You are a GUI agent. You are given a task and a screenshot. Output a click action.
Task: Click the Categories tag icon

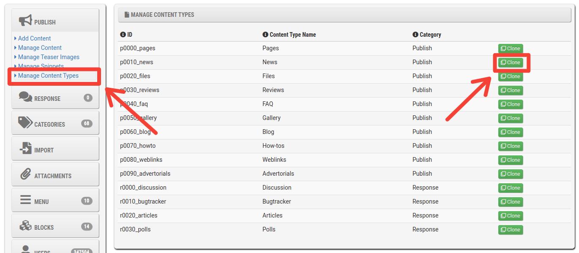[25, 122]
